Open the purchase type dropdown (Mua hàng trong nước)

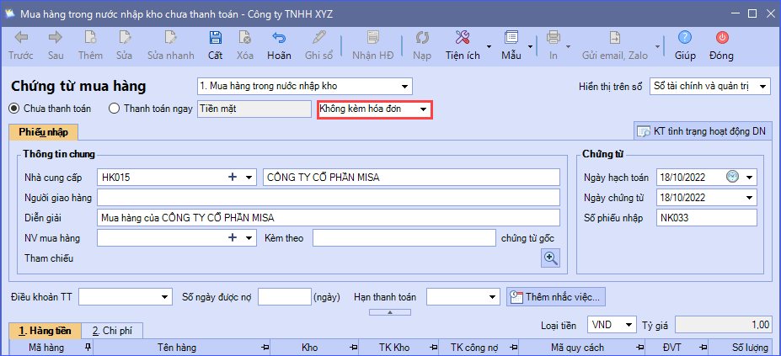pos(404,86)
